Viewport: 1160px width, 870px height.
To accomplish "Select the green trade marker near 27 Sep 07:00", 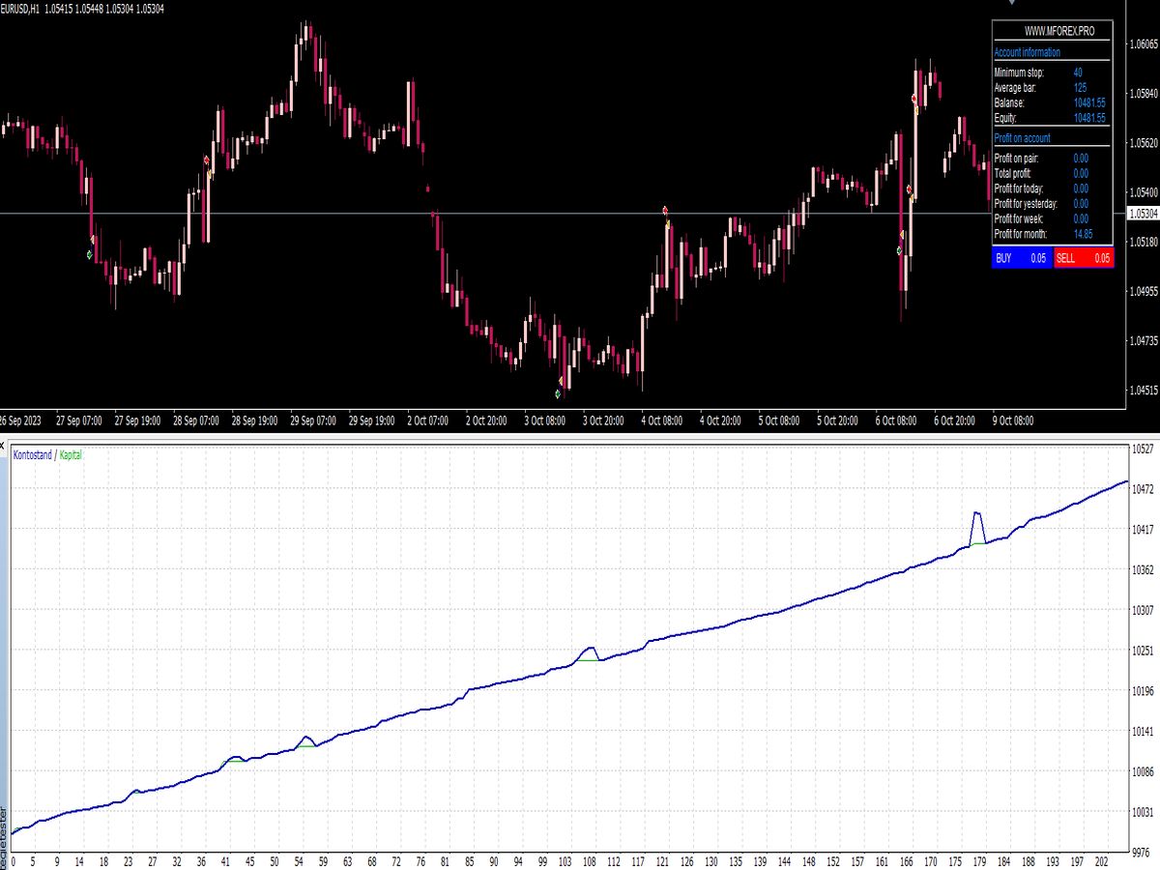I will pyautogui.click(x=89, y=254).
